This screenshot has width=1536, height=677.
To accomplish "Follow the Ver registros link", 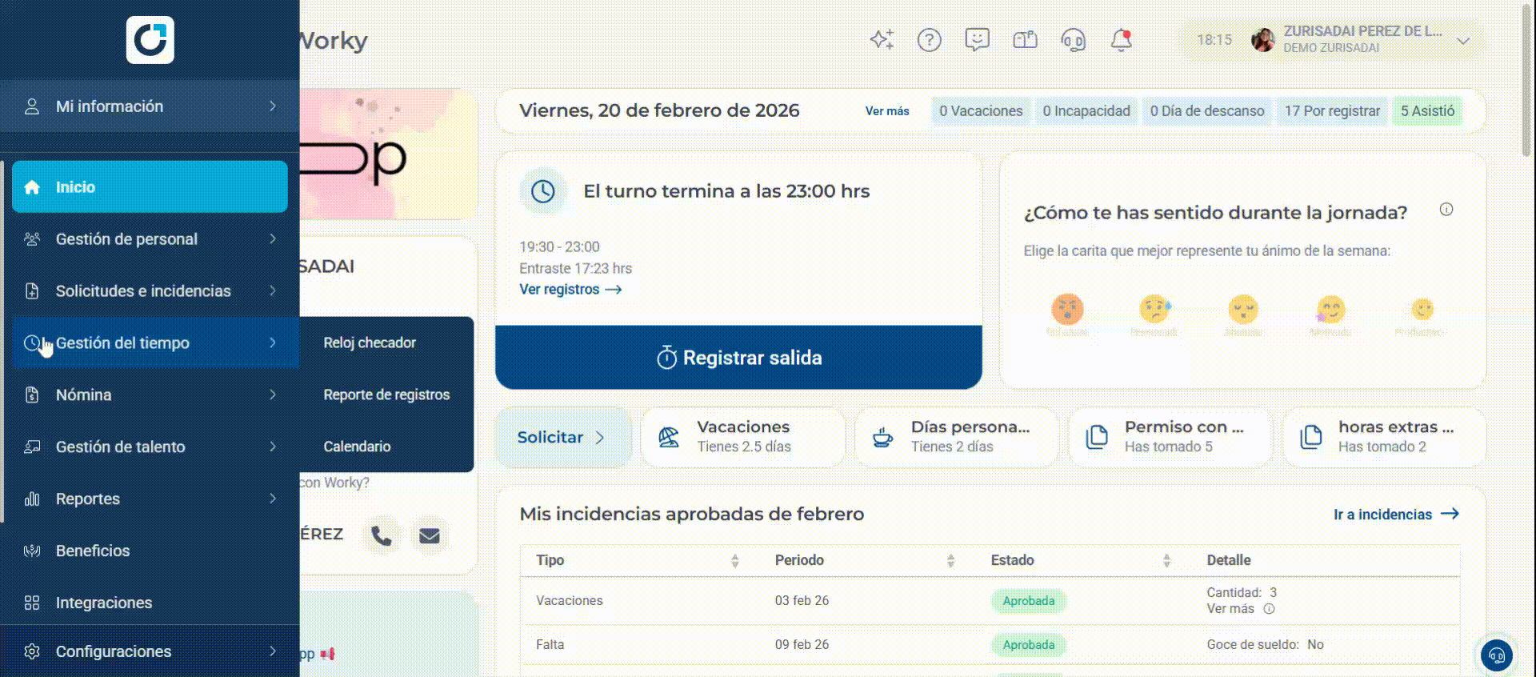I will 570,289.
